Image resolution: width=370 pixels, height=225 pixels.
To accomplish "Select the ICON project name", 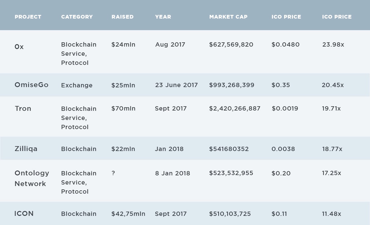I will pyautogui.click(x=24, y=214).
